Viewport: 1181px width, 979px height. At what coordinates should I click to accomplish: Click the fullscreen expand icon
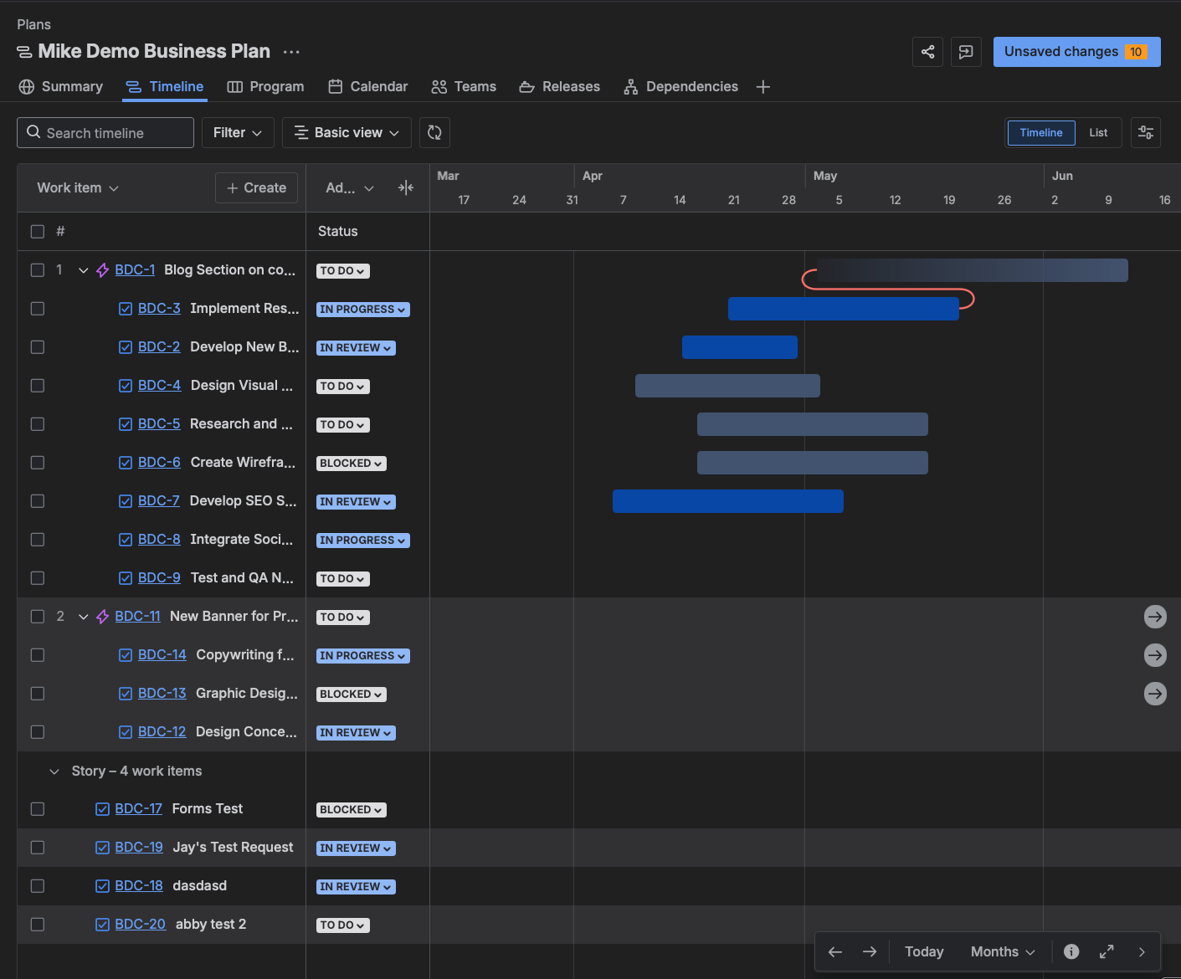[1107, 951]
